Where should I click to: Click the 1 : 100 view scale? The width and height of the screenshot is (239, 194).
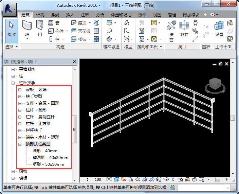[94, 179]
